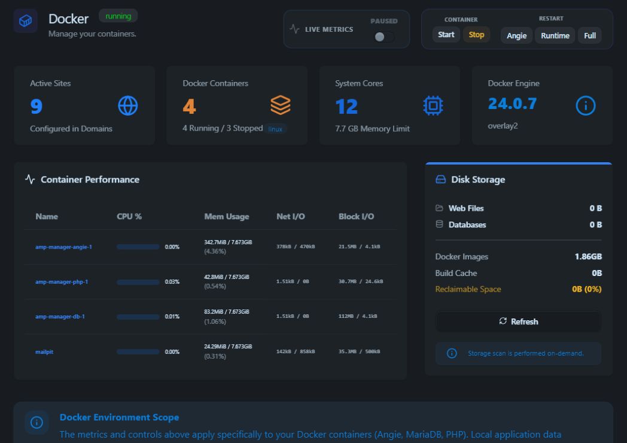Click the CPU % column header
This screenshot has width=627, height=443.
129,217
